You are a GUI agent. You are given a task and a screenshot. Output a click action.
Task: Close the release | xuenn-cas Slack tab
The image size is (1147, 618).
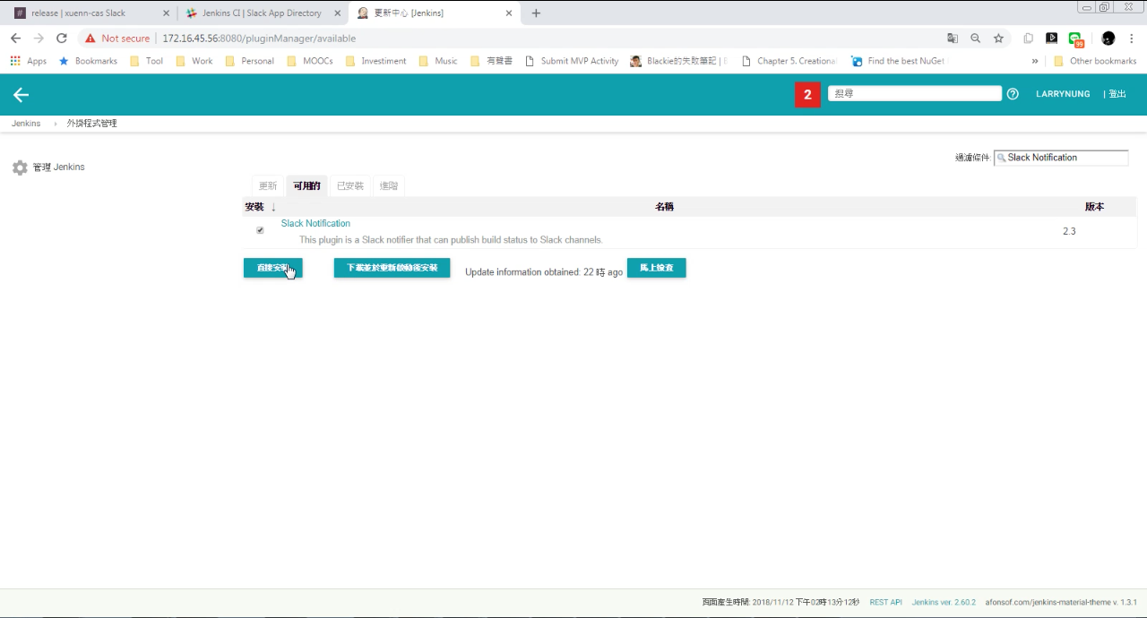[x=166, y=13]
